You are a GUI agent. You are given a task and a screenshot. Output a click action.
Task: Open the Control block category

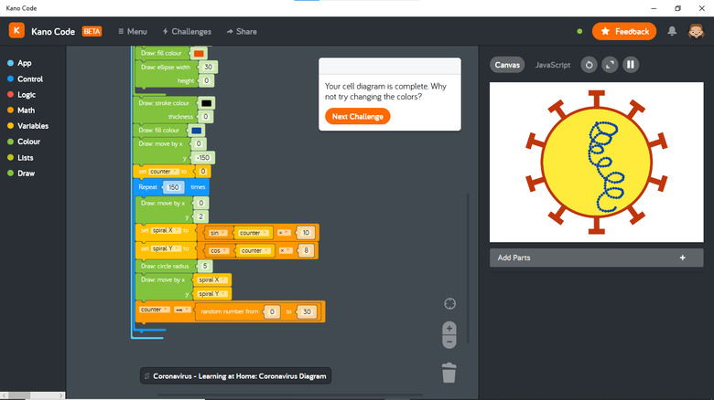pos(25,79)
